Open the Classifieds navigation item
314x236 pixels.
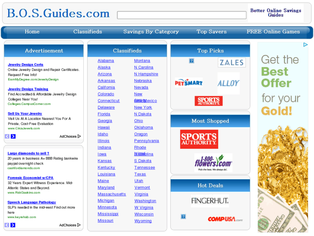(88, 32)
